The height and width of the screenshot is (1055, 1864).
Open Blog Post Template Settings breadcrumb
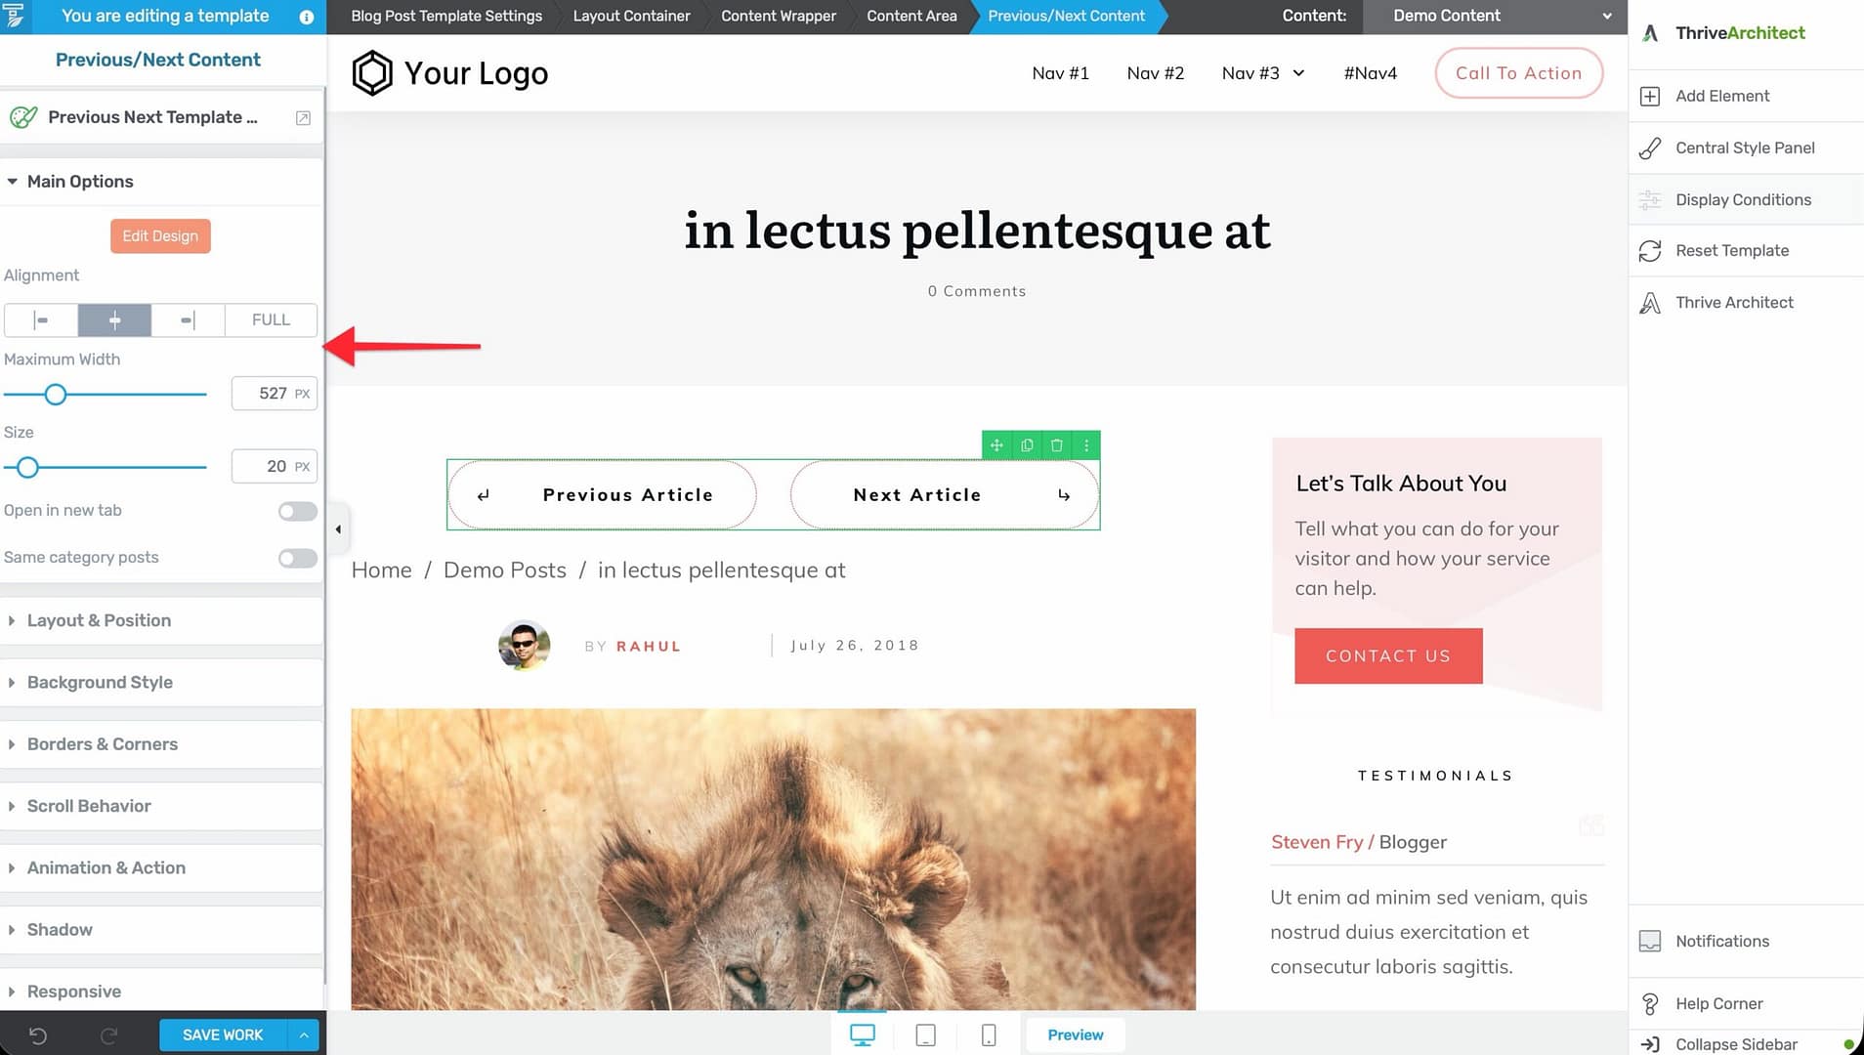click(446, 16)
